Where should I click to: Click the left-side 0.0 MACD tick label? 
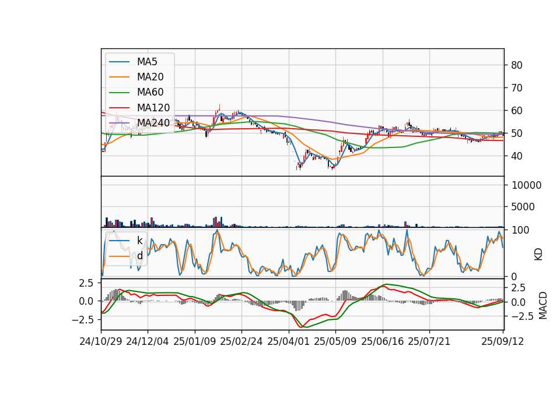pyautogui.click(x=86, y=301)
